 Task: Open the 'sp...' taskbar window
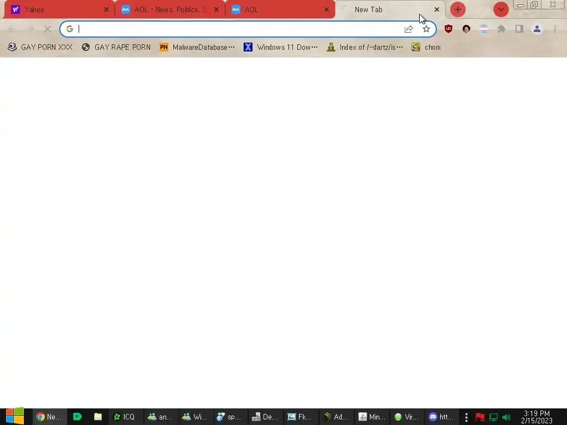coord(230,417)
